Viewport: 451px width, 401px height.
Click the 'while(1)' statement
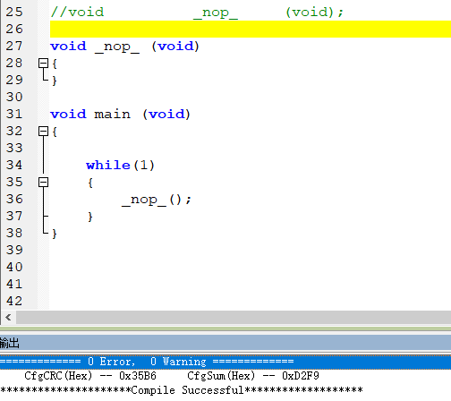(x=120, y=166)
